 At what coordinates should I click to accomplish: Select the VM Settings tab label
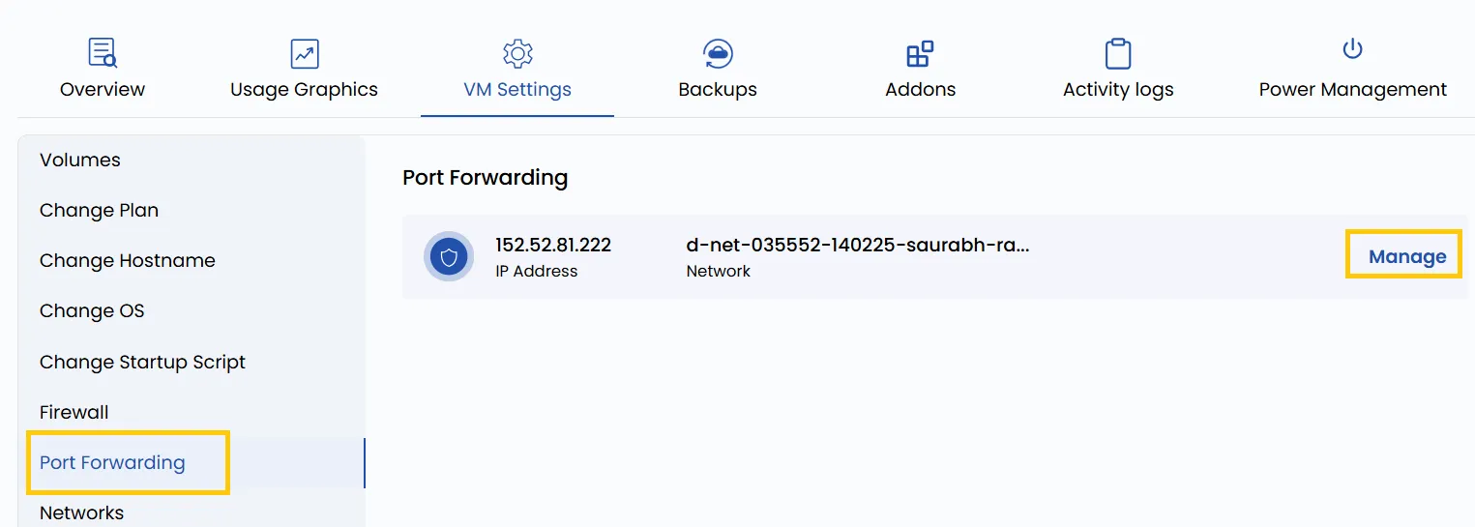pyautogui.click(x=517, y=89)
